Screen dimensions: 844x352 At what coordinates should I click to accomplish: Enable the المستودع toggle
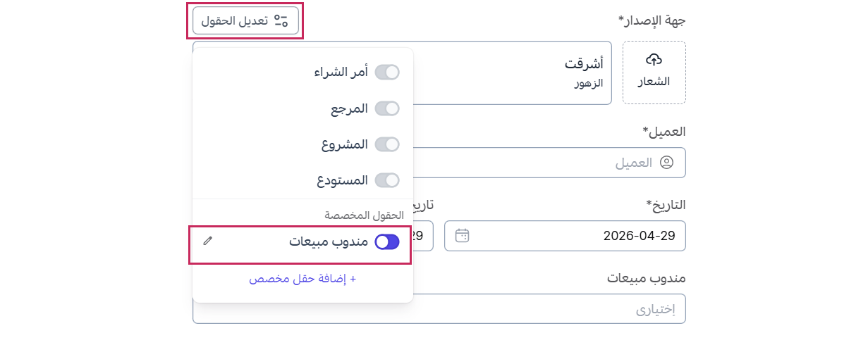[x=387, y=180]
